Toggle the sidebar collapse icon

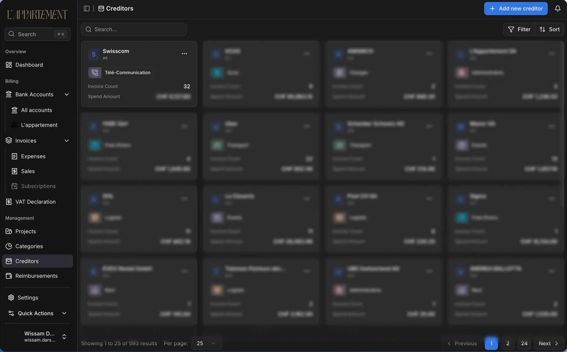(x=87, y=9)
